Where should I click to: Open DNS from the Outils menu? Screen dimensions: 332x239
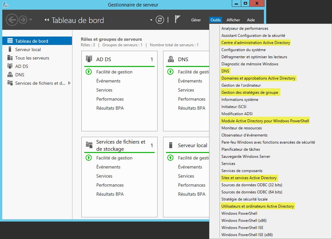[225, 71]
